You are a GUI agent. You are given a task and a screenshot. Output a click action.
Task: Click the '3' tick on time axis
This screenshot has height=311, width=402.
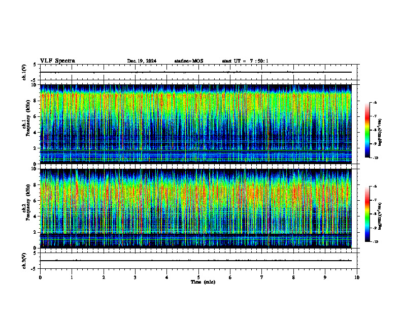click(x=135, y=277)
